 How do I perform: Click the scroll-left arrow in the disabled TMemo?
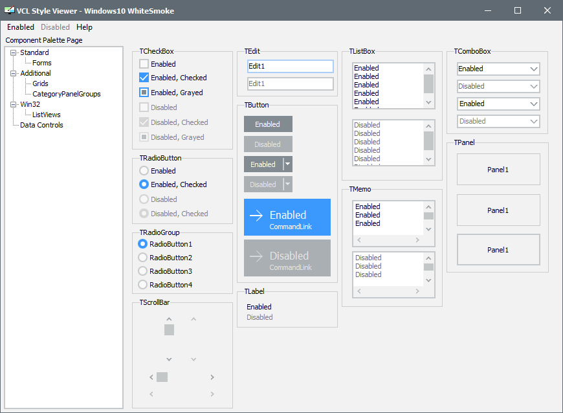[x=359, y=291]
